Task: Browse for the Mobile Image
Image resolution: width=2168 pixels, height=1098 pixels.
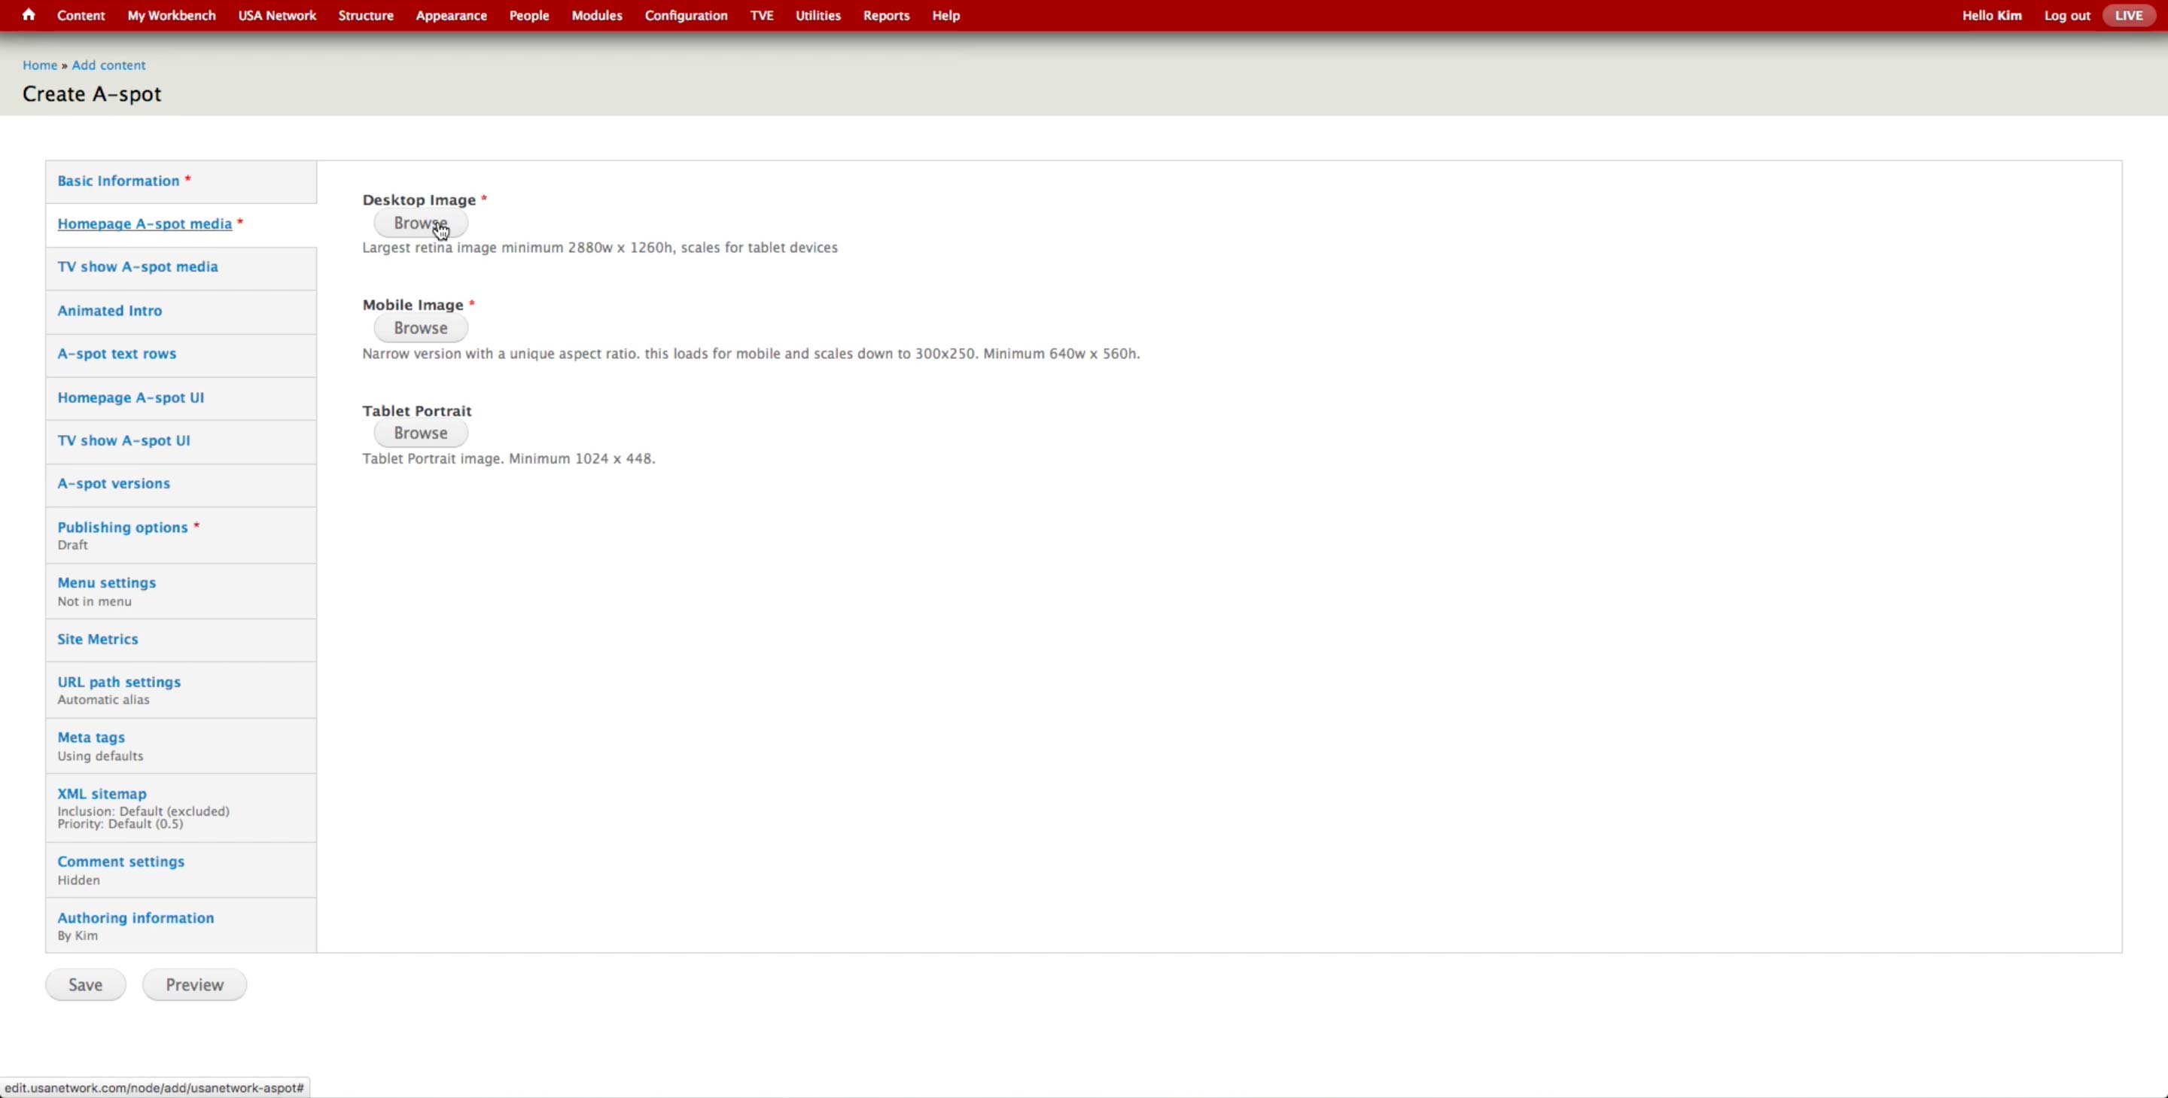Action: click(x=420, y=328)
